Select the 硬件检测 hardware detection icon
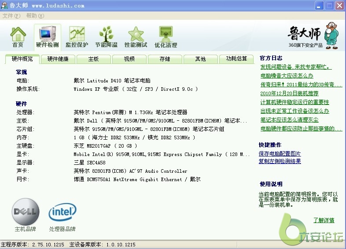 47,37
